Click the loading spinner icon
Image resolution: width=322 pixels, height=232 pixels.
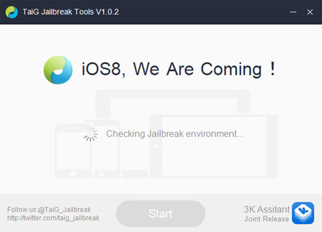pos(90,134)
